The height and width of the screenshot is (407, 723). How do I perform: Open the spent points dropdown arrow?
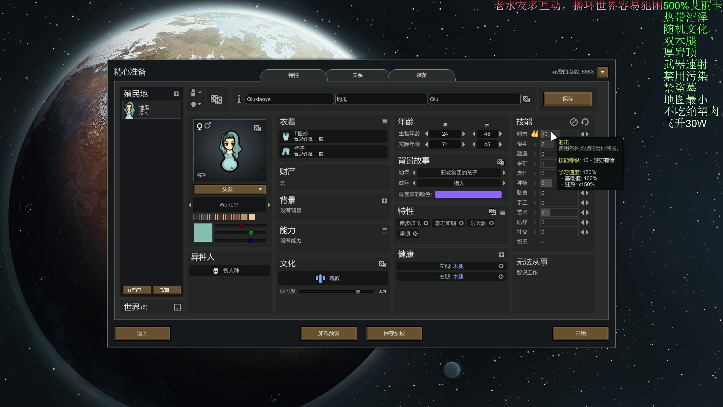point(602,72)
